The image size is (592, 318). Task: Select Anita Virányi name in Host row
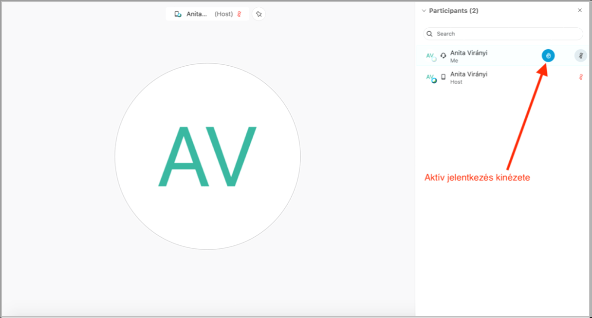click(469, 74)
